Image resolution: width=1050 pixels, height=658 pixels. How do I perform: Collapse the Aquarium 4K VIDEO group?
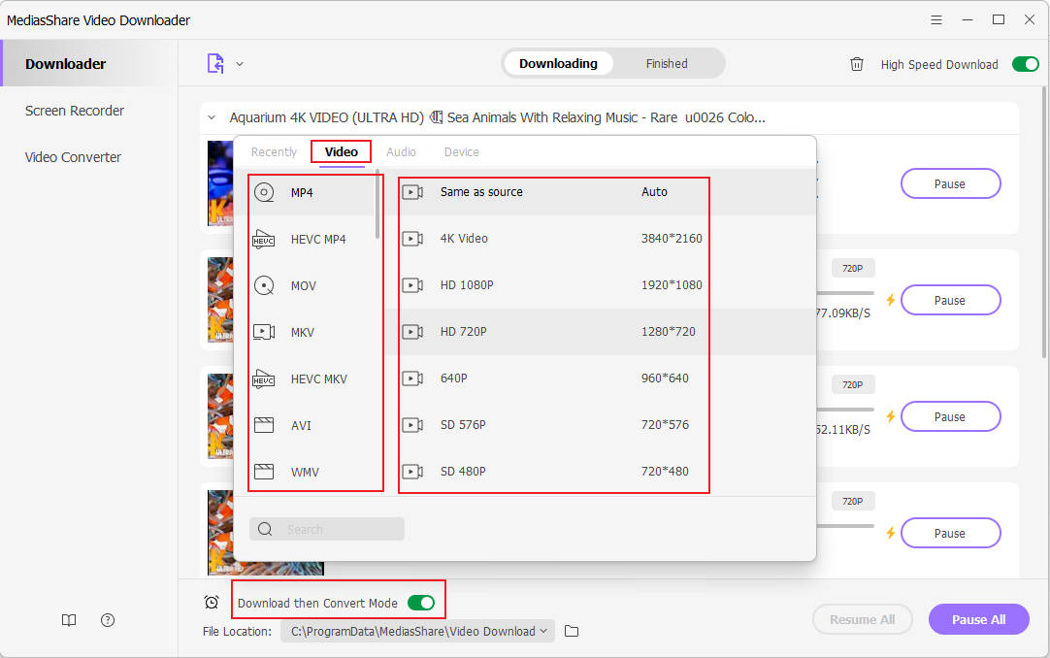pos(212,117)
